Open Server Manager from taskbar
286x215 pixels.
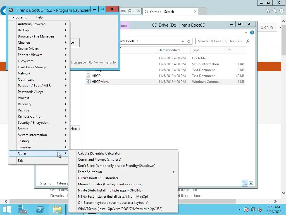click(23, 209)
